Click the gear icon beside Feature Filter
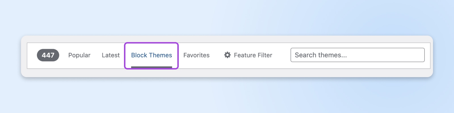This screenshot has width=454, height=113. click(227, 55)
